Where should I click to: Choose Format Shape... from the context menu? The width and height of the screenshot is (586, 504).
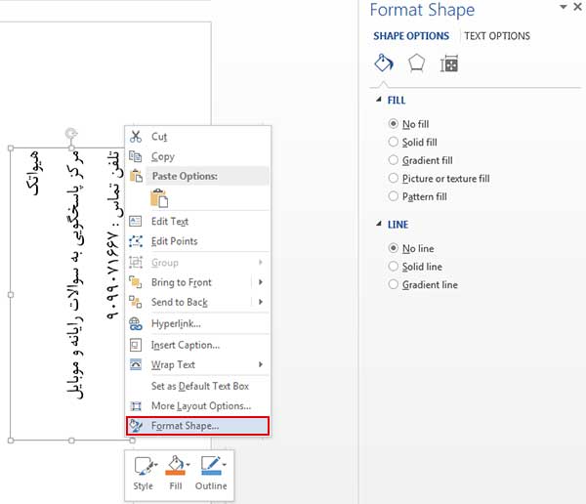(197, 426)
